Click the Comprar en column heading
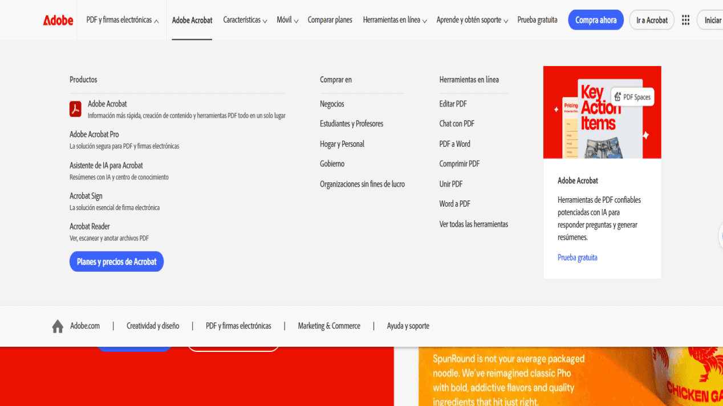Viewport: 723px width, 406px height. tap(336, 80)
